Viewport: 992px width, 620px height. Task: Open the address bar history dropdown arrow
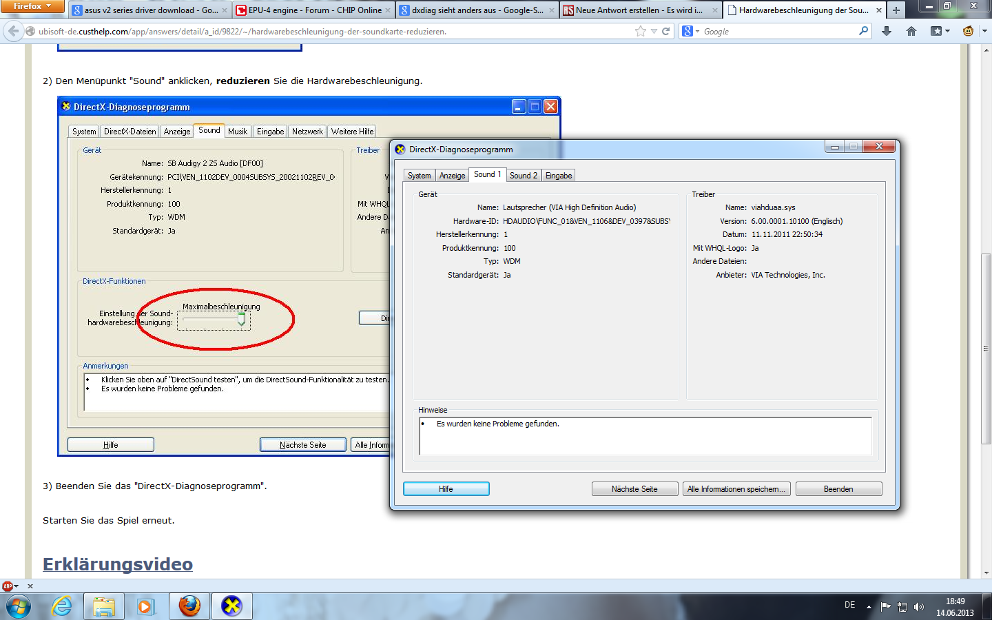tap(654, 31)
